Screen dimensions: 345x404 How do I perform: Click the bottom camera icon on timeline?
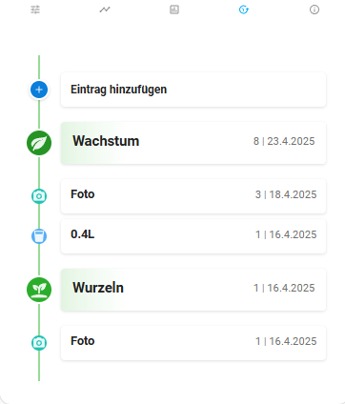tap(39, 343)
